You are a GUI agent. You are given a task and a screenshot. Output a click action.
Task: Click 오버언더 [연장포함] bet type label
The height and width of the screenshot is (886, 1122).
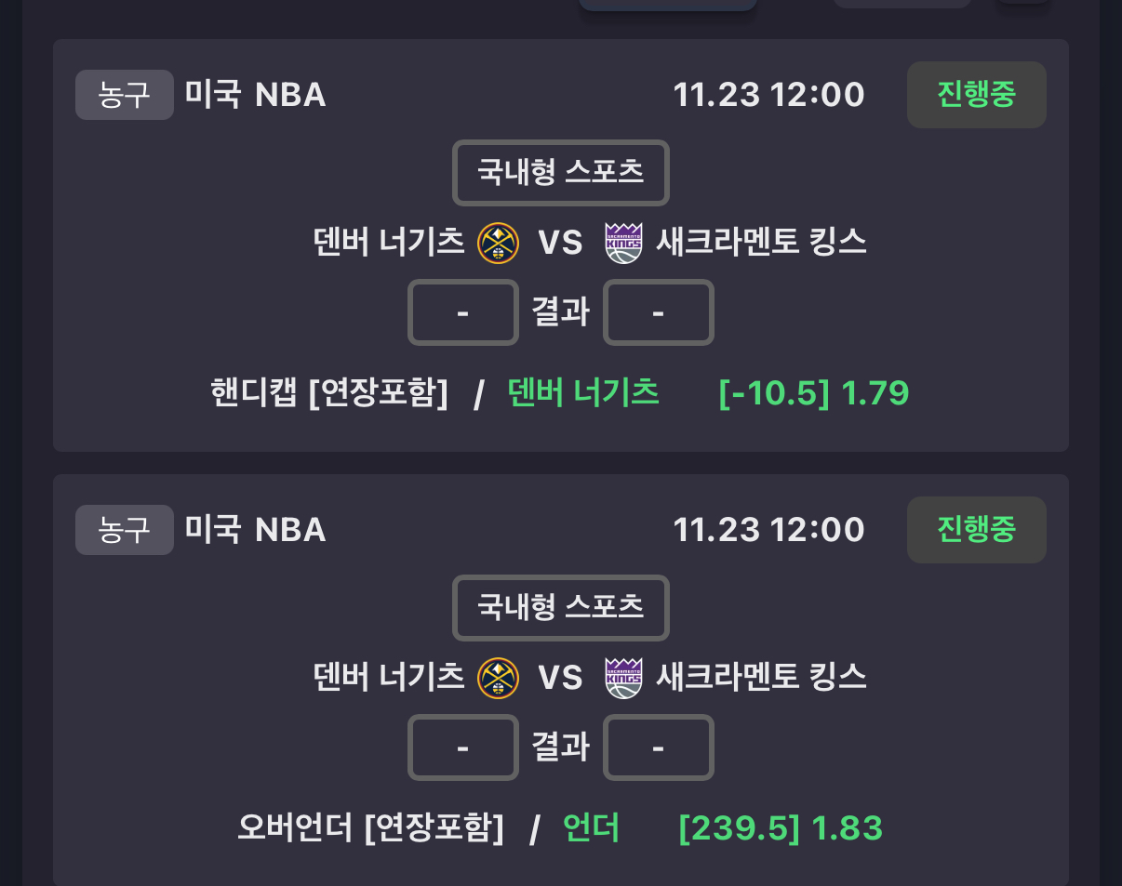[370, 828]
